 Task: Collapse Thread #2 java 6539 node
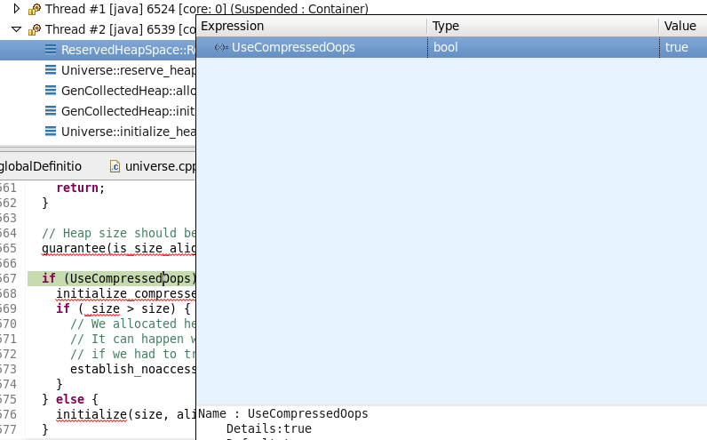coord(17,29)
